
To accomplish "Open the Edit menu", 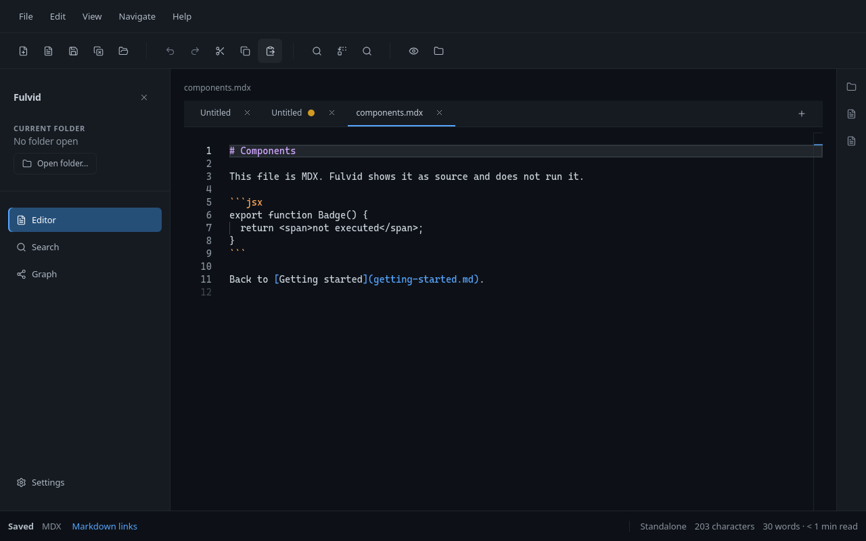I will point(58,16).
